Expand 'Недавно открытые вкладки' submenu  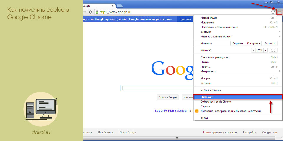click(238, 36)
